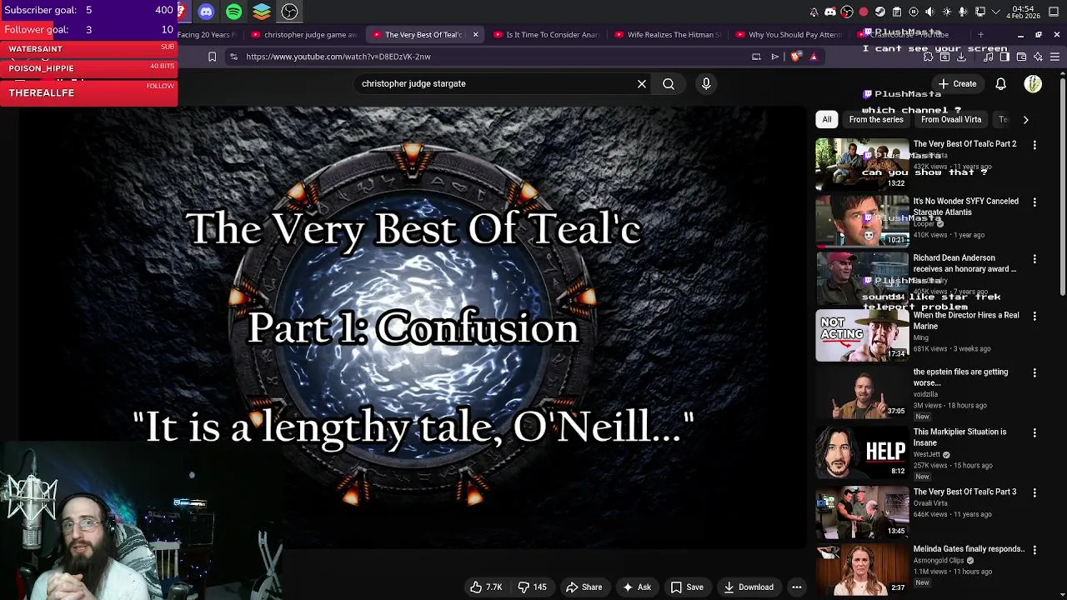The image size is (1067, 600).
Task: Open options for Melinda Gates video
Action: [1034, 550]
